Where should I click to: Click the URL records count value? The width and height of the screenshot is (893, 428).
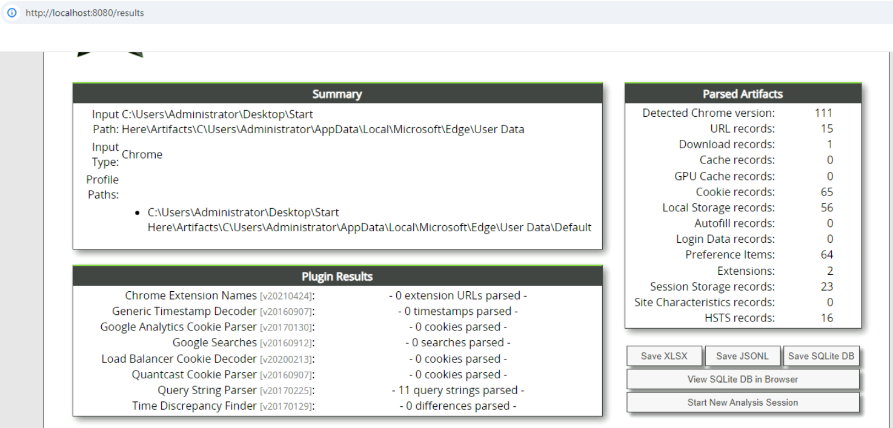(x=827, y=129)
